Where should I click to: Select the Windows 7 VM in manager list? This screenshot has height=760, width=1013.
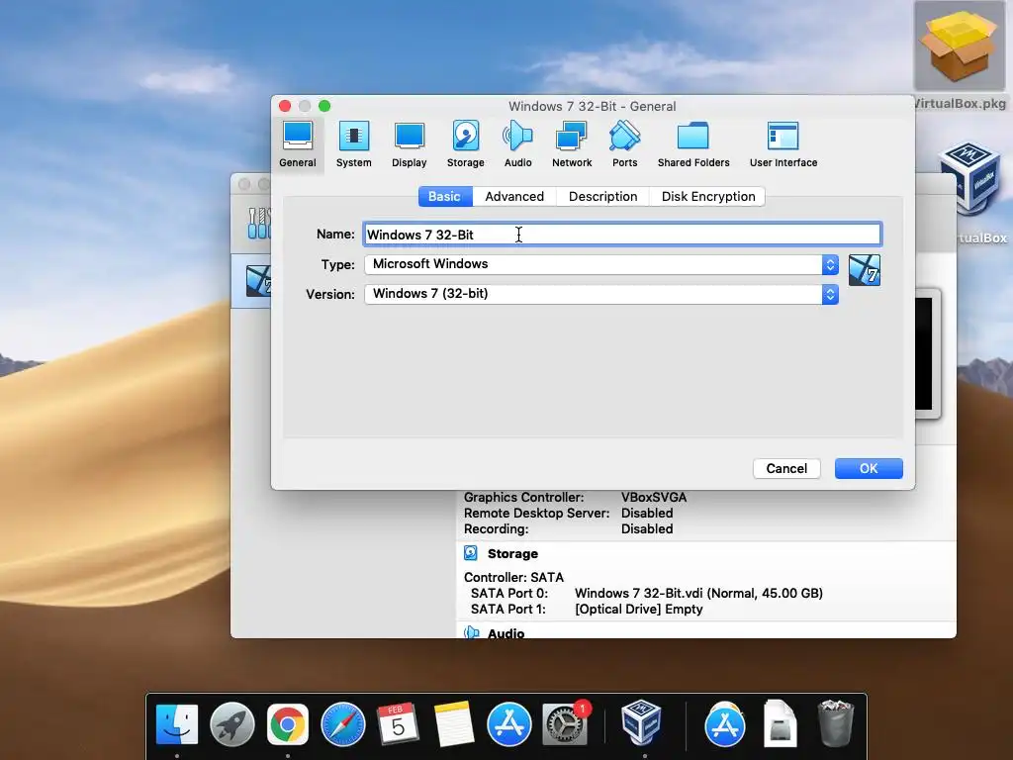252,281
